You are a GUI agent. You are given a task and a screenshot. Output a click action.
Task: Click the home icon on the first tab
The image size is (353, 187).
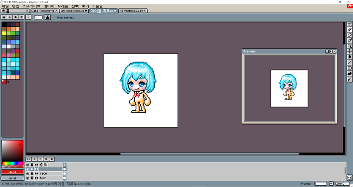4,11
